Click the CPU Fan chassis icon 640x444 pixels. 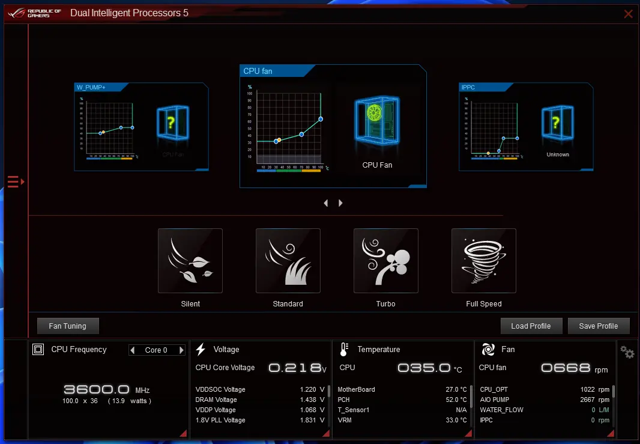pos(377,121)
